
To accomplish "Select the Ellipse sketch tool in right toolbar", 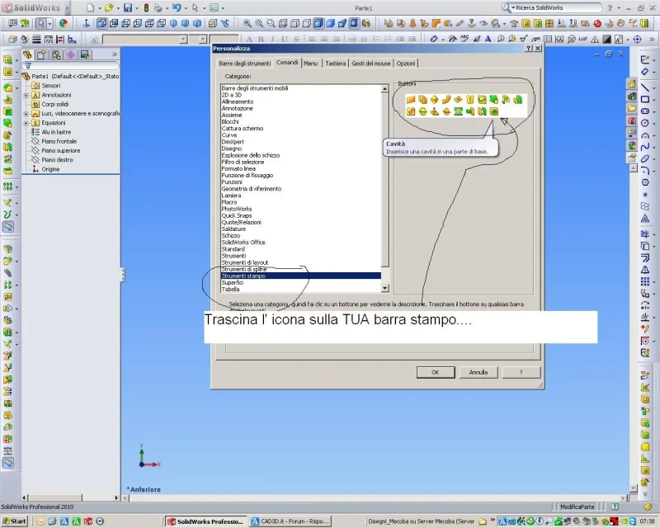I will click(x=644, y=158).
